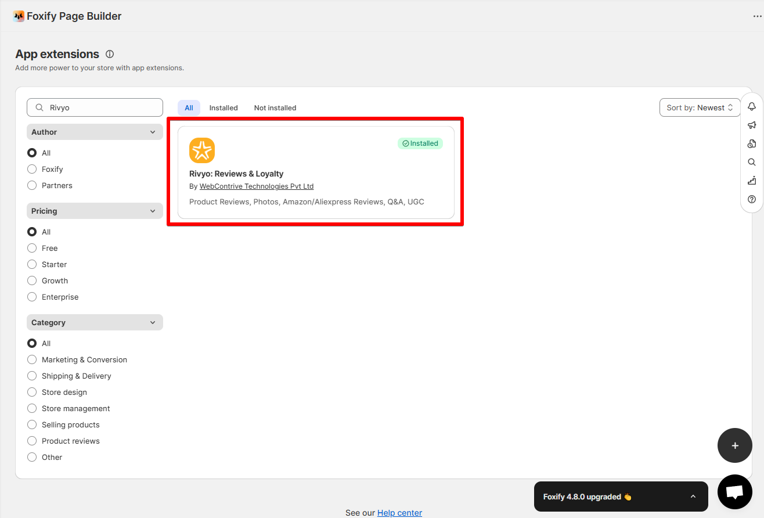
Task: Select All under the Author filter
Action: pos(32,153)
